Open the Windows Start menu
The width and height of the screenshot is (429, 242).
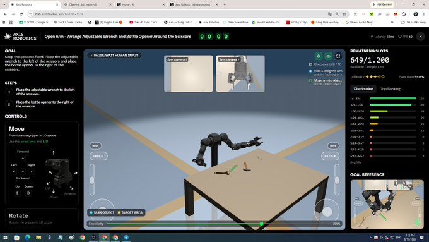coord(5,238)
